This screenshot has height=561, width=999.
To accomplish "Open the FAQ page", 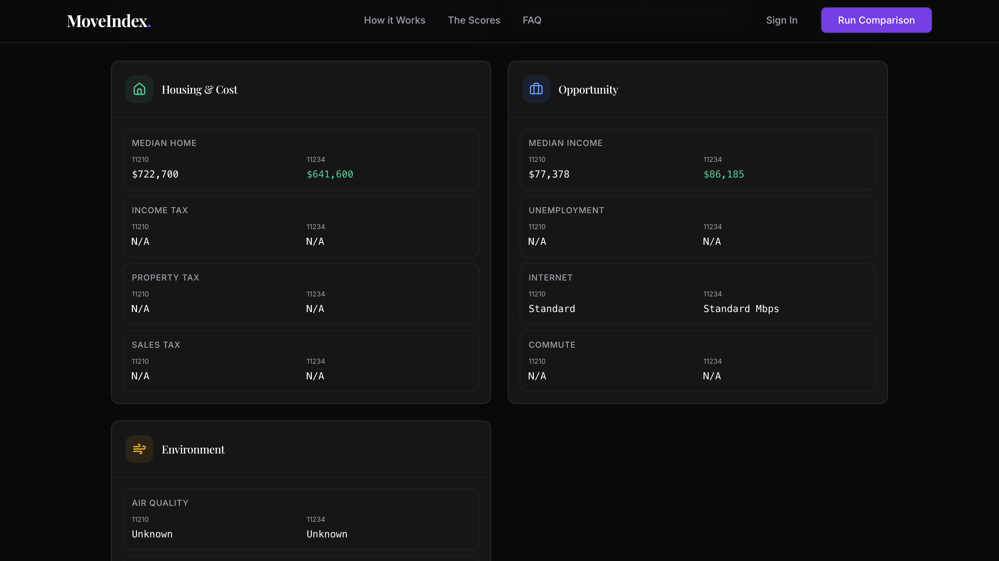I will (532, 20).
